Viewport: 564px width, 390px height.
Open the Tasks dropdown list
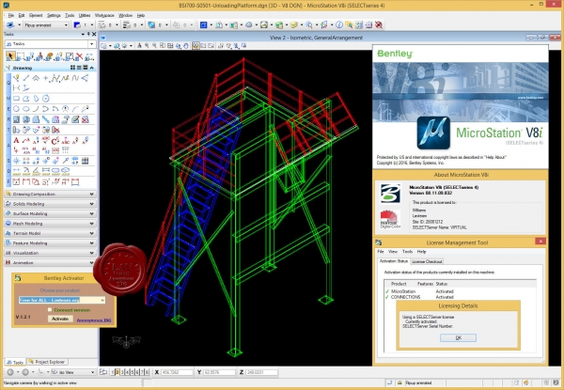(92, 44)
